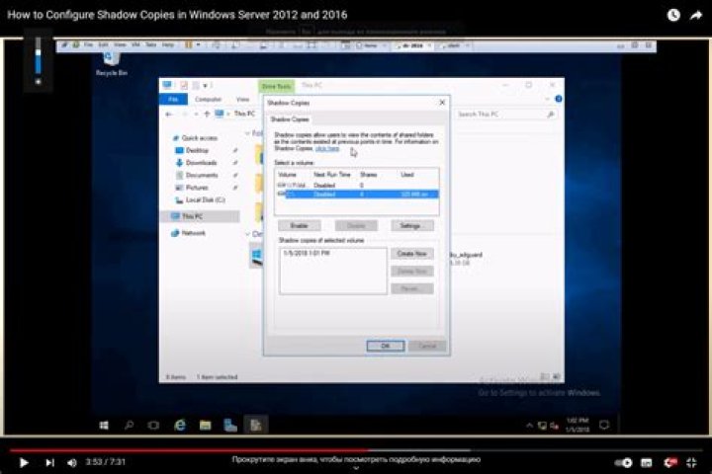Click the 'click here' link in the dialog
Image resolution: width=712 pixels, height=474 pixels.
click(x=327, y=148)
